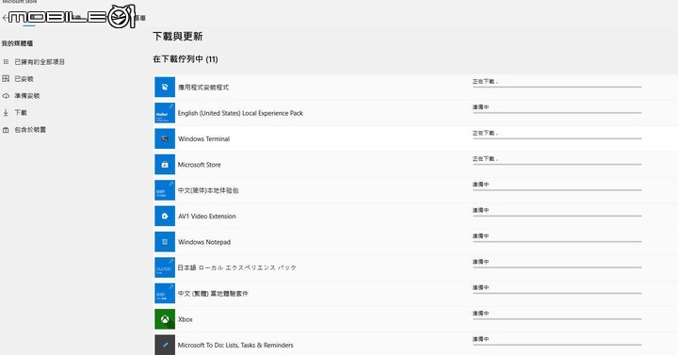Viewport: 678px width, 355px height.
Task: Click the Windows Terminal row title
Action: click(203, 138)
